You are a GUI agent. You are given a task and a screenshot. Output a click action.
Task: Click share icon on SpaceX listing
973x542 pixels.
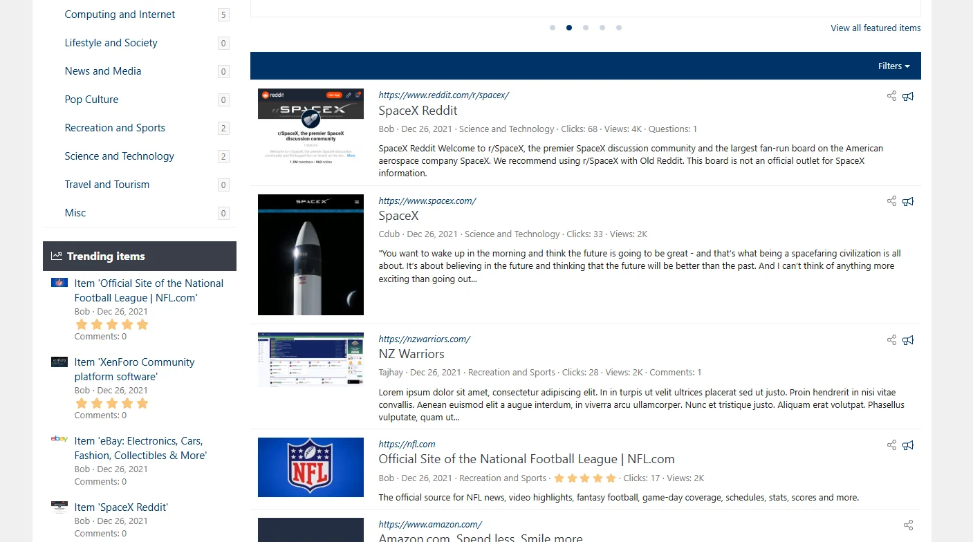tap(891, 201)
